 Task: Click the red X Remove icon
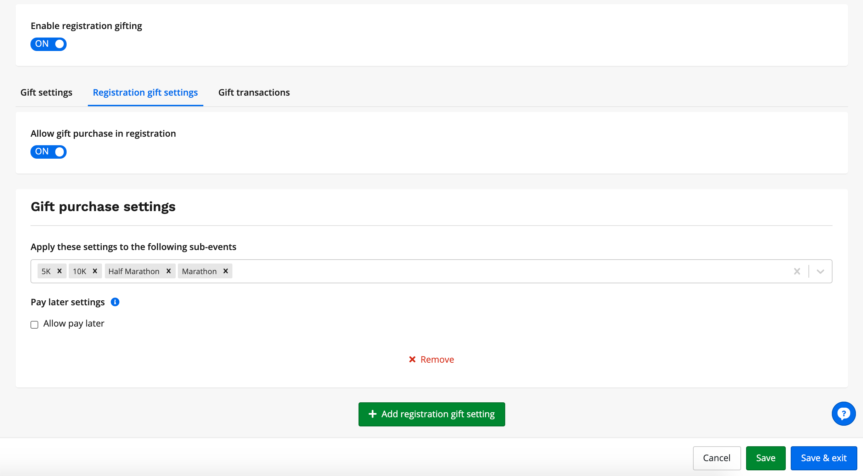[x=412, y=359]
